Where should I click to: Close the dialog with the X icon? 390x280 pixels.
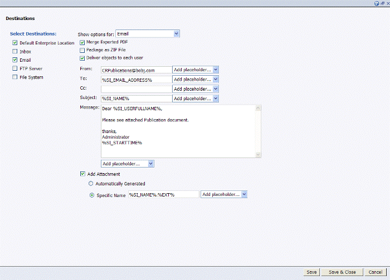pyautogui.click(x=388, y=3)
